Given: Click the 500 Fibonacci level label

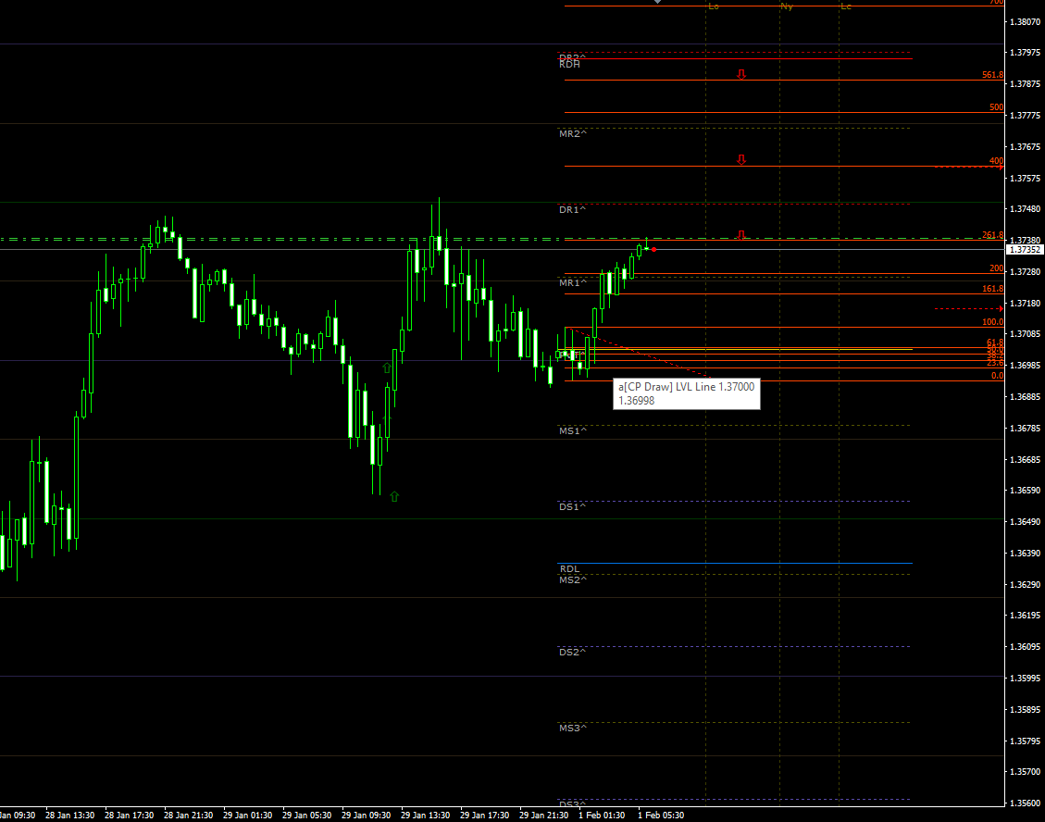Looking at the screenshot, I should tap(996, 107).
